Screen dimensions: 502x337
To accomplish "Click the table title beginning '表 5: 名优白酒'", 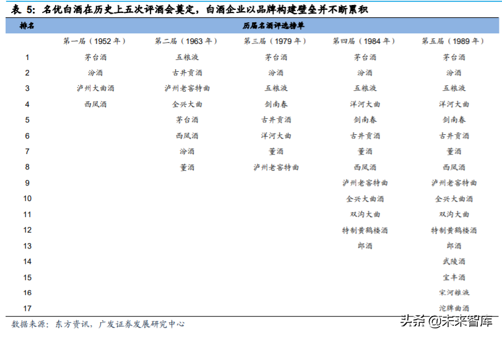I will pos(189,9).
